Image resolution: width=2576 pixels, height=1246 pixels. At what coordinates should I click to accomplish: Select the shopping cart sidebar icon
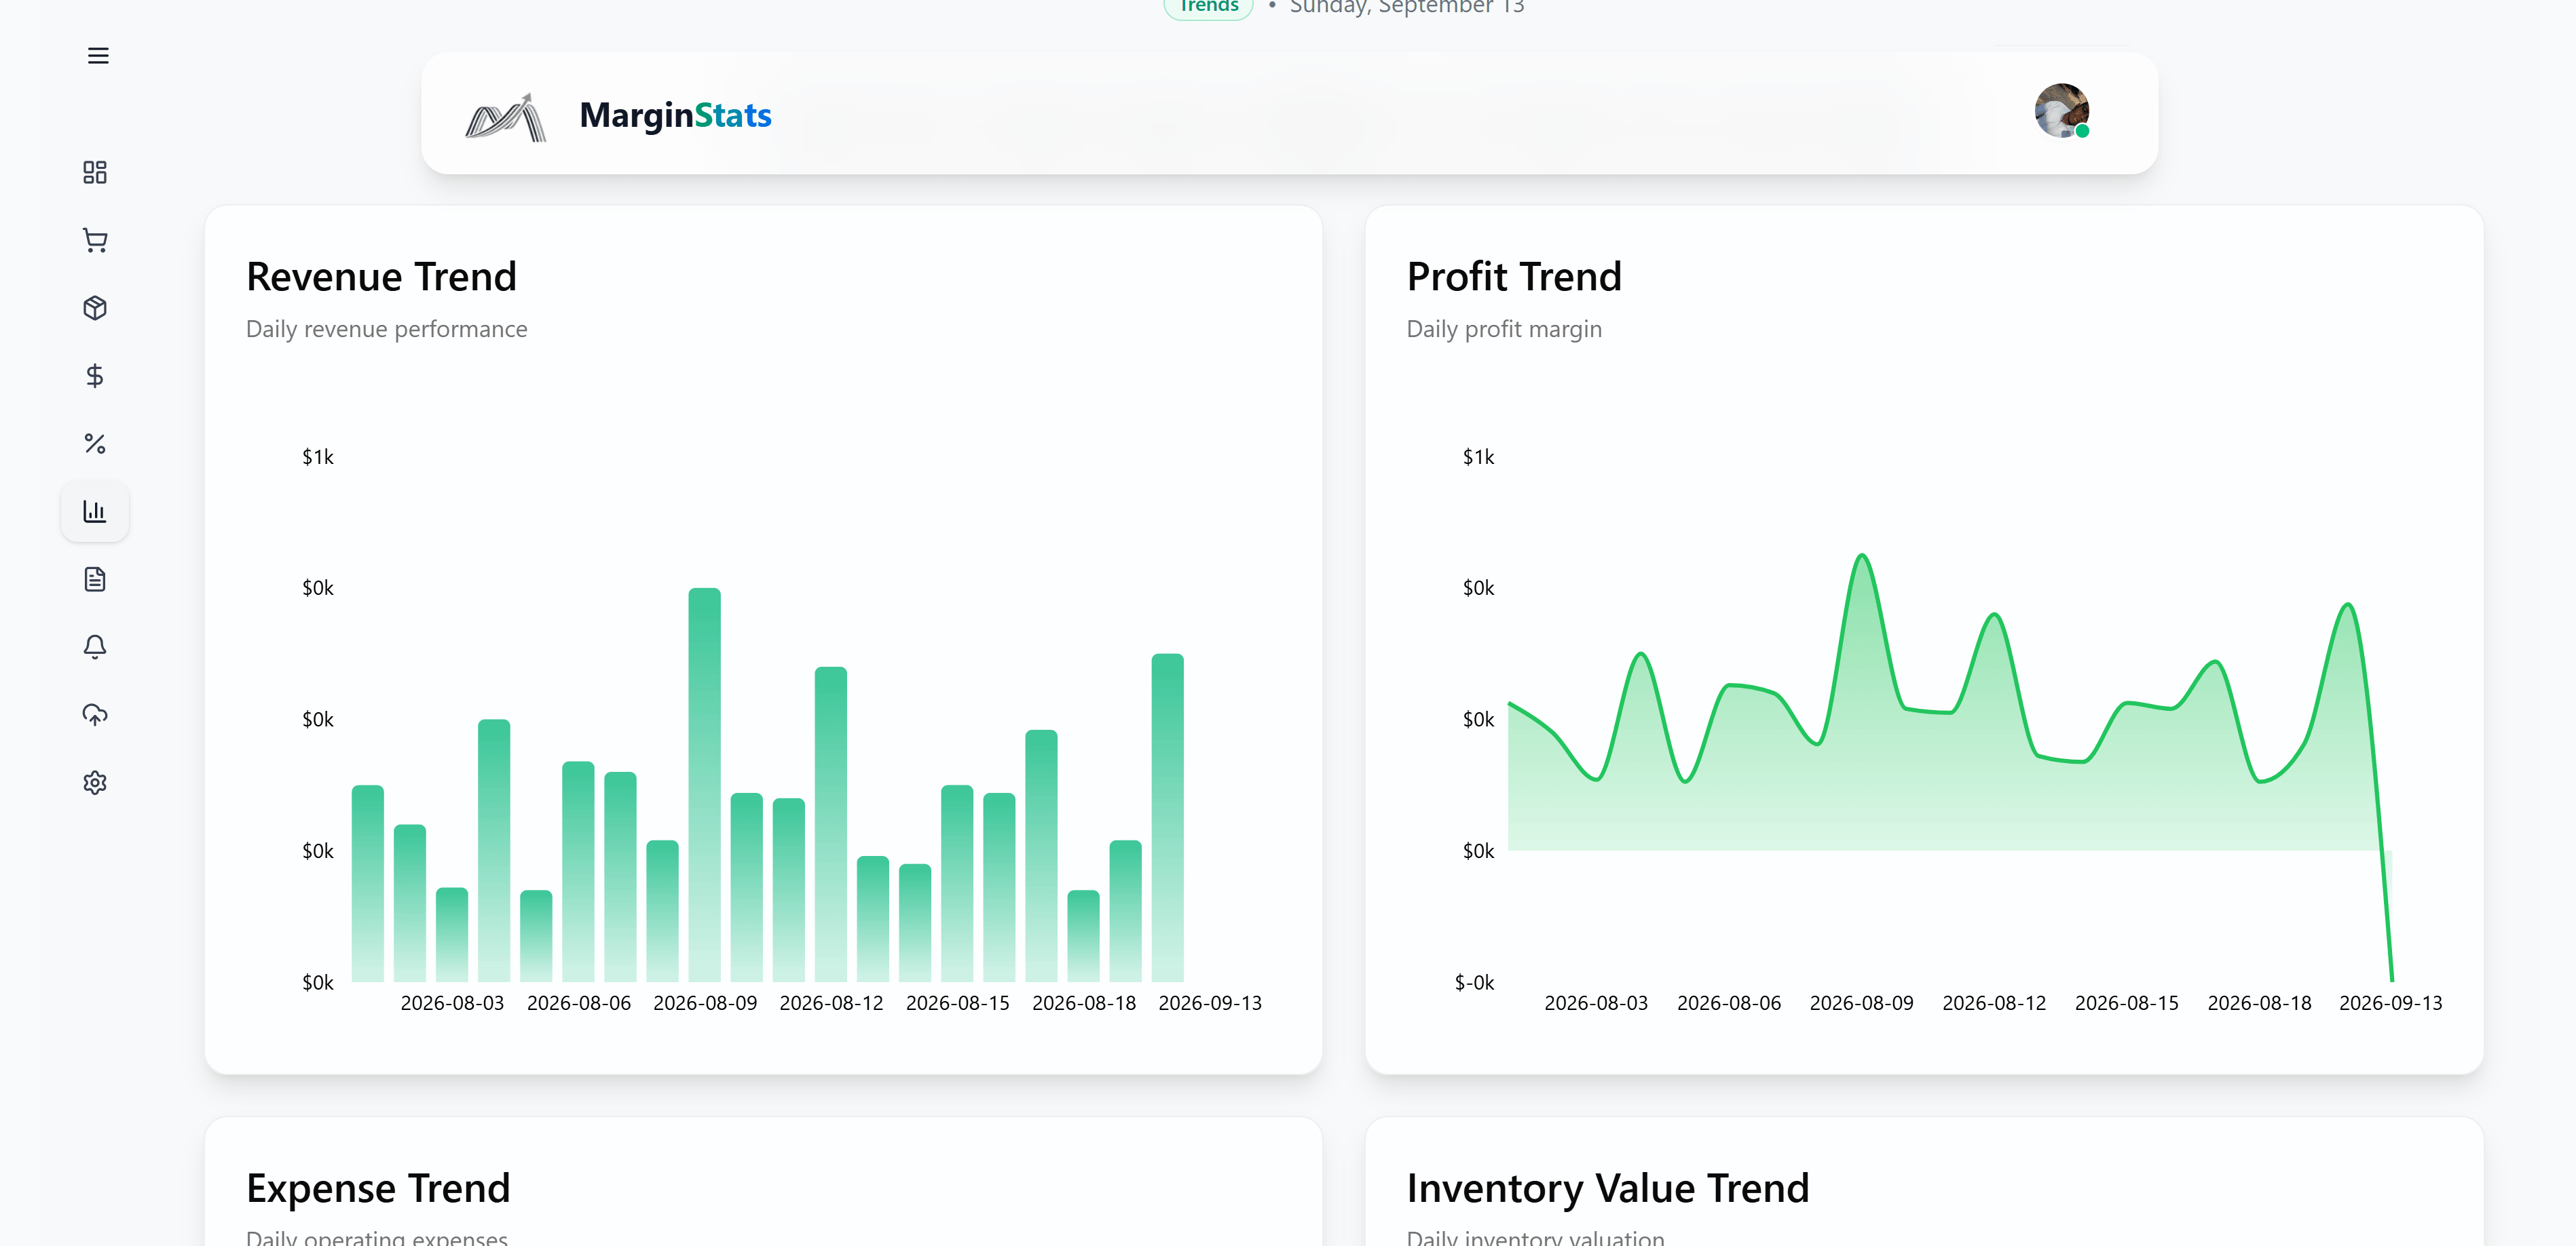[x=95, y=241]
